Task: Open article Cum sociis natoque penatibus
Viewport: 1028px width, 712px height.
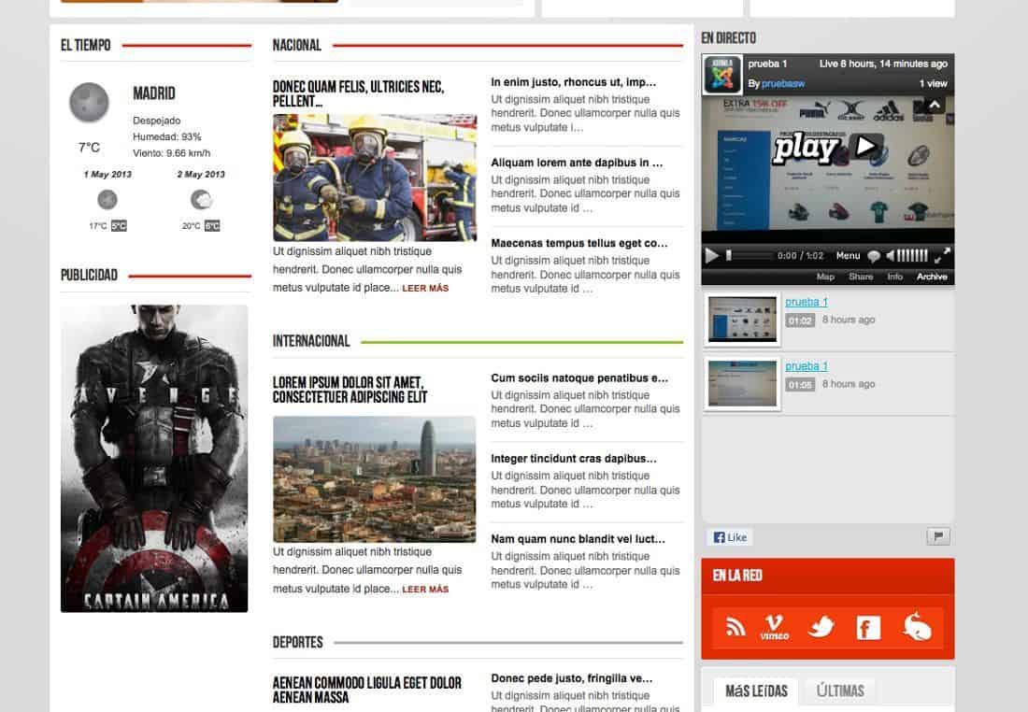Action: click(578, 378)
